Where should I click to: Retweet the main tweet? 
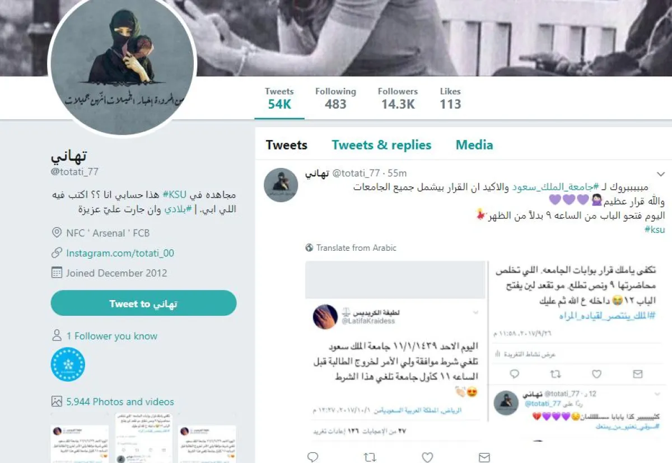(370, 457)
